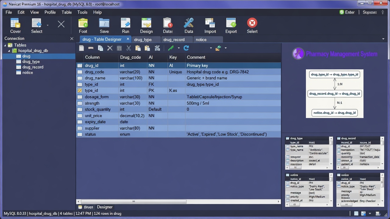Screen dimensions: 390x219
Task: Open the tab list dropdown arrow at far right
Action: (x=383, y=39)
